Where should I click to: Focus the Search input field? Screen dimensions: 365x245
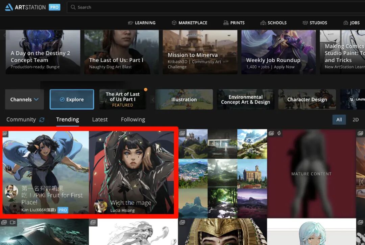pos(216,7)
